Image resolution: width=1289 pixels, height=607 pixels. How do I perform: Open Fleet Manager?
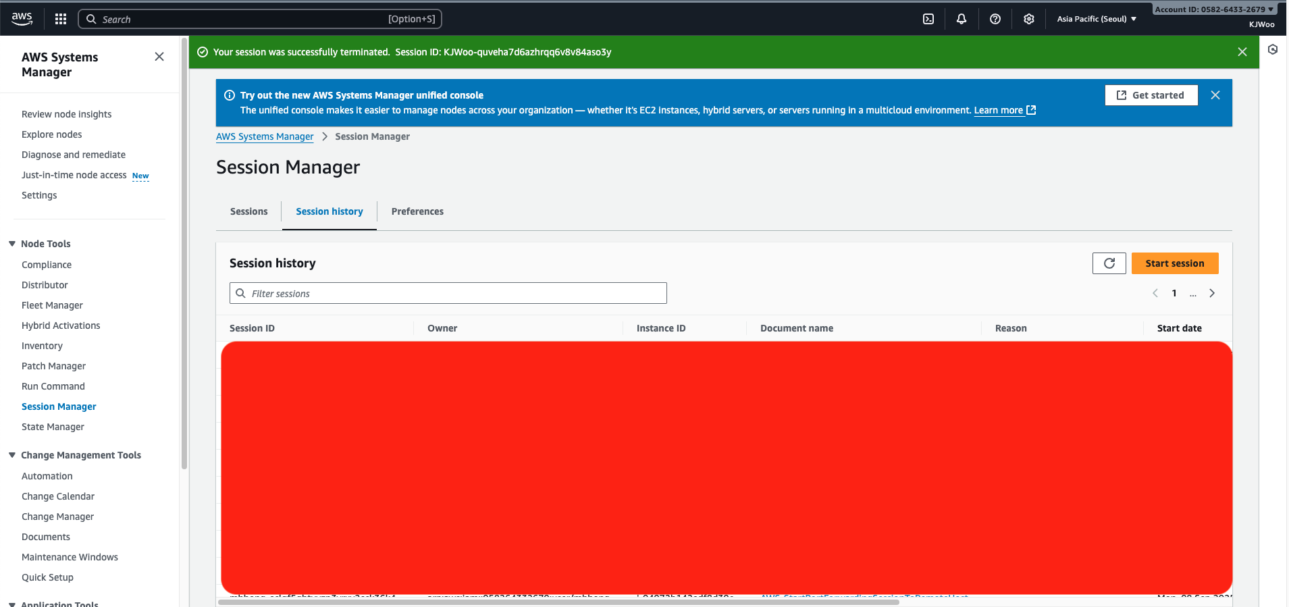coord(52,305)
